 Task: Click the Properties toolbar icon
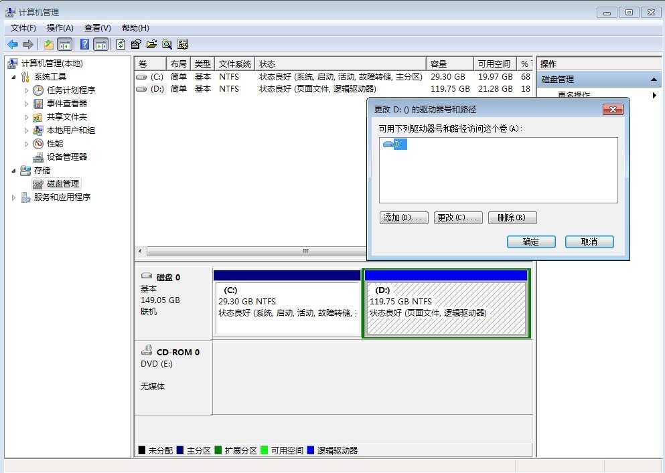(136, 44)
